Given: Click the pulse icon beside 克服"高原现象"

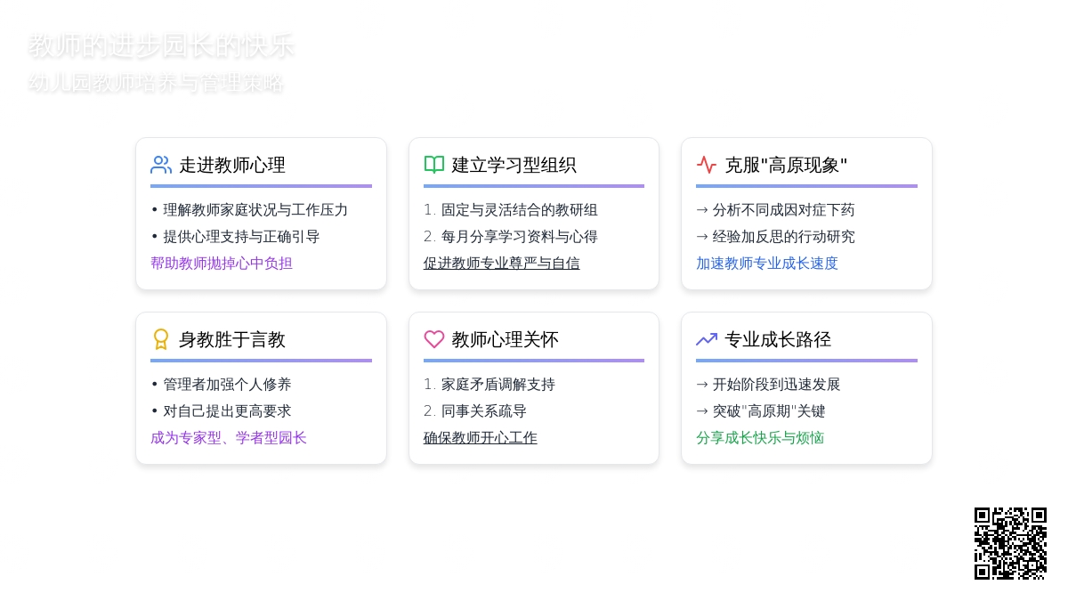Looking at the screenshot, I should coord(707,165).
